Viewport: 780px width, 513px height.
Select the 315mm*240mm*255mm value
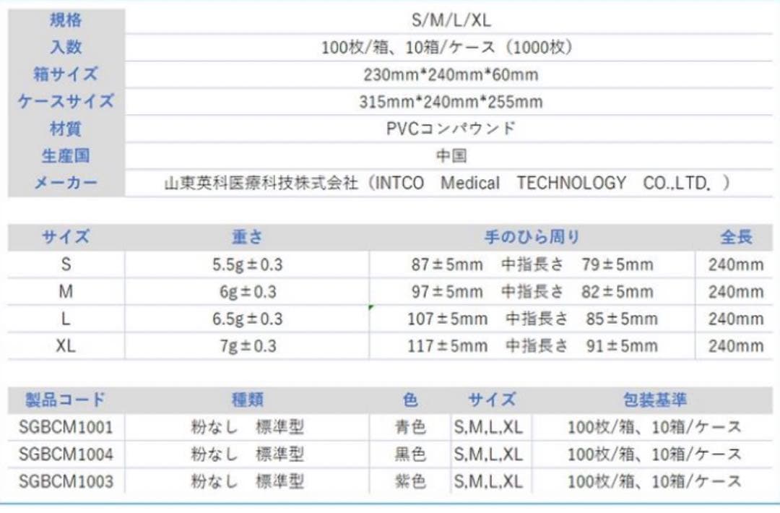click(451, 102)
